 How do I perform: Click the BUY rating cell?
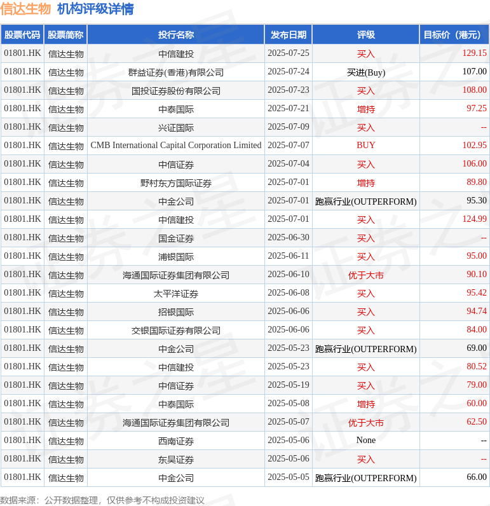366,145
